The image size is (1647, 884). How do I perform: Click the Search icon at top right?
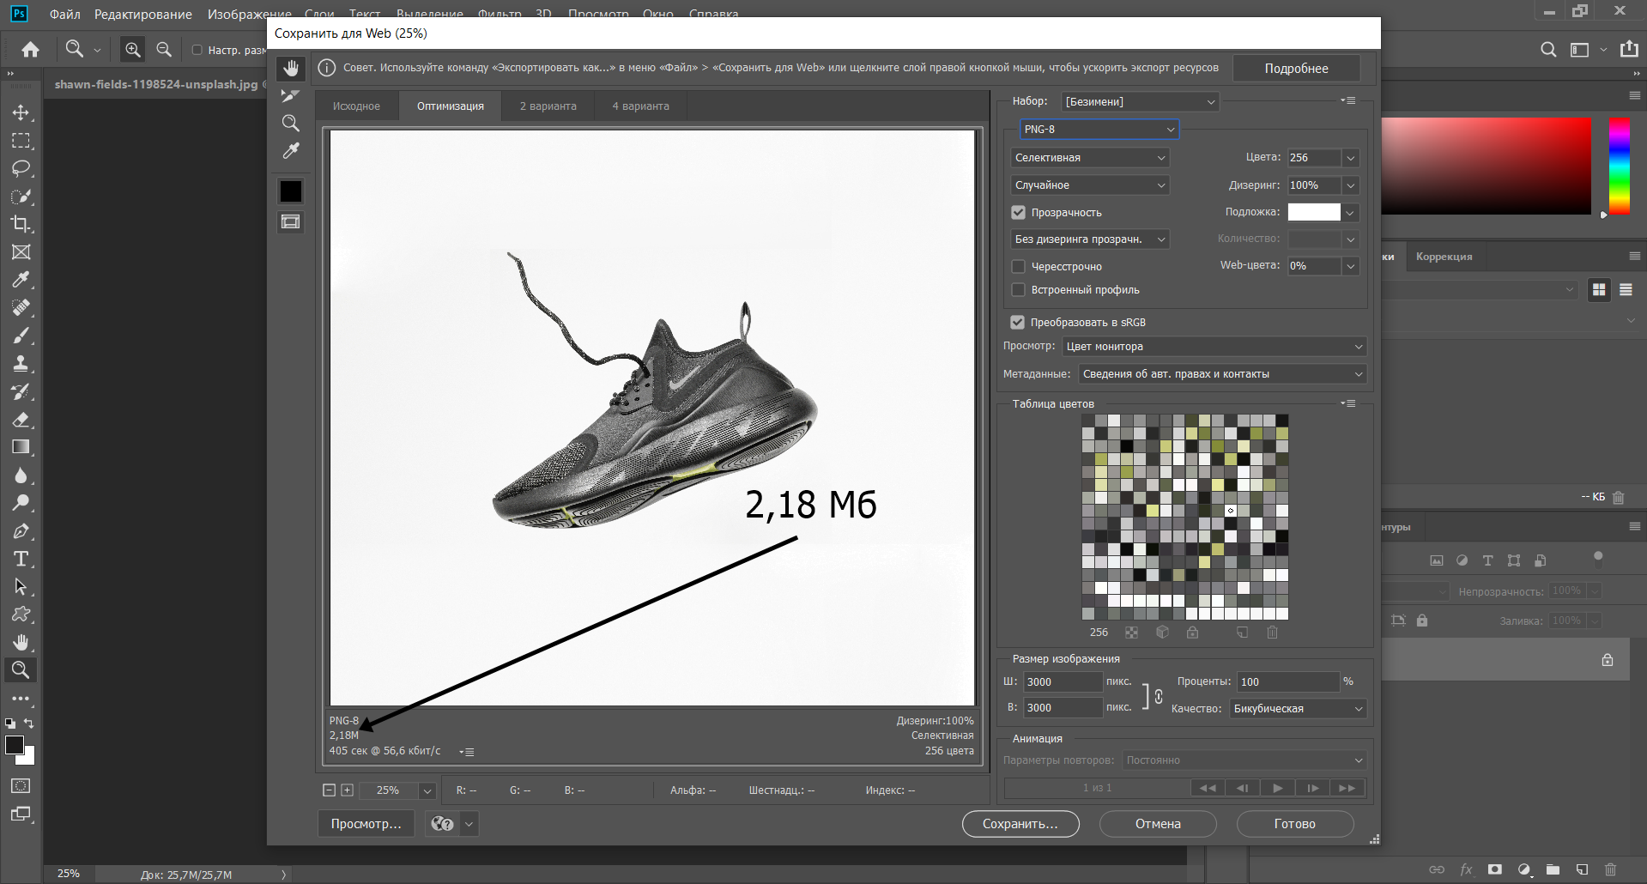1548,50
